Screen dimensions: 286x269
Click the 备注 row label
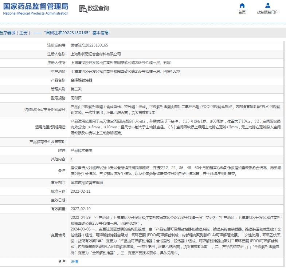tap(62, 171)
